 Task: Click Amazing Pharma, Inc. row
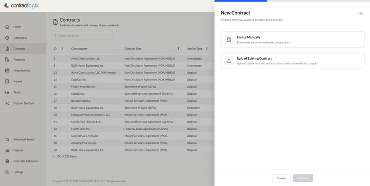pos(133,143)
